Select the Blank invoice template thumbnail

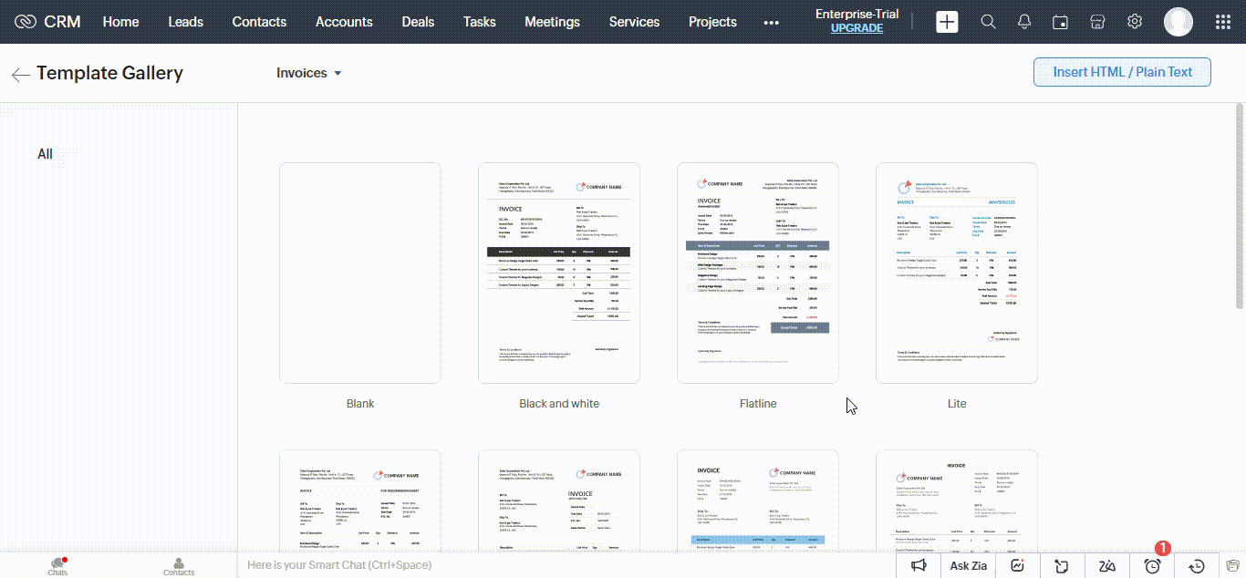(x=359, y=273)
